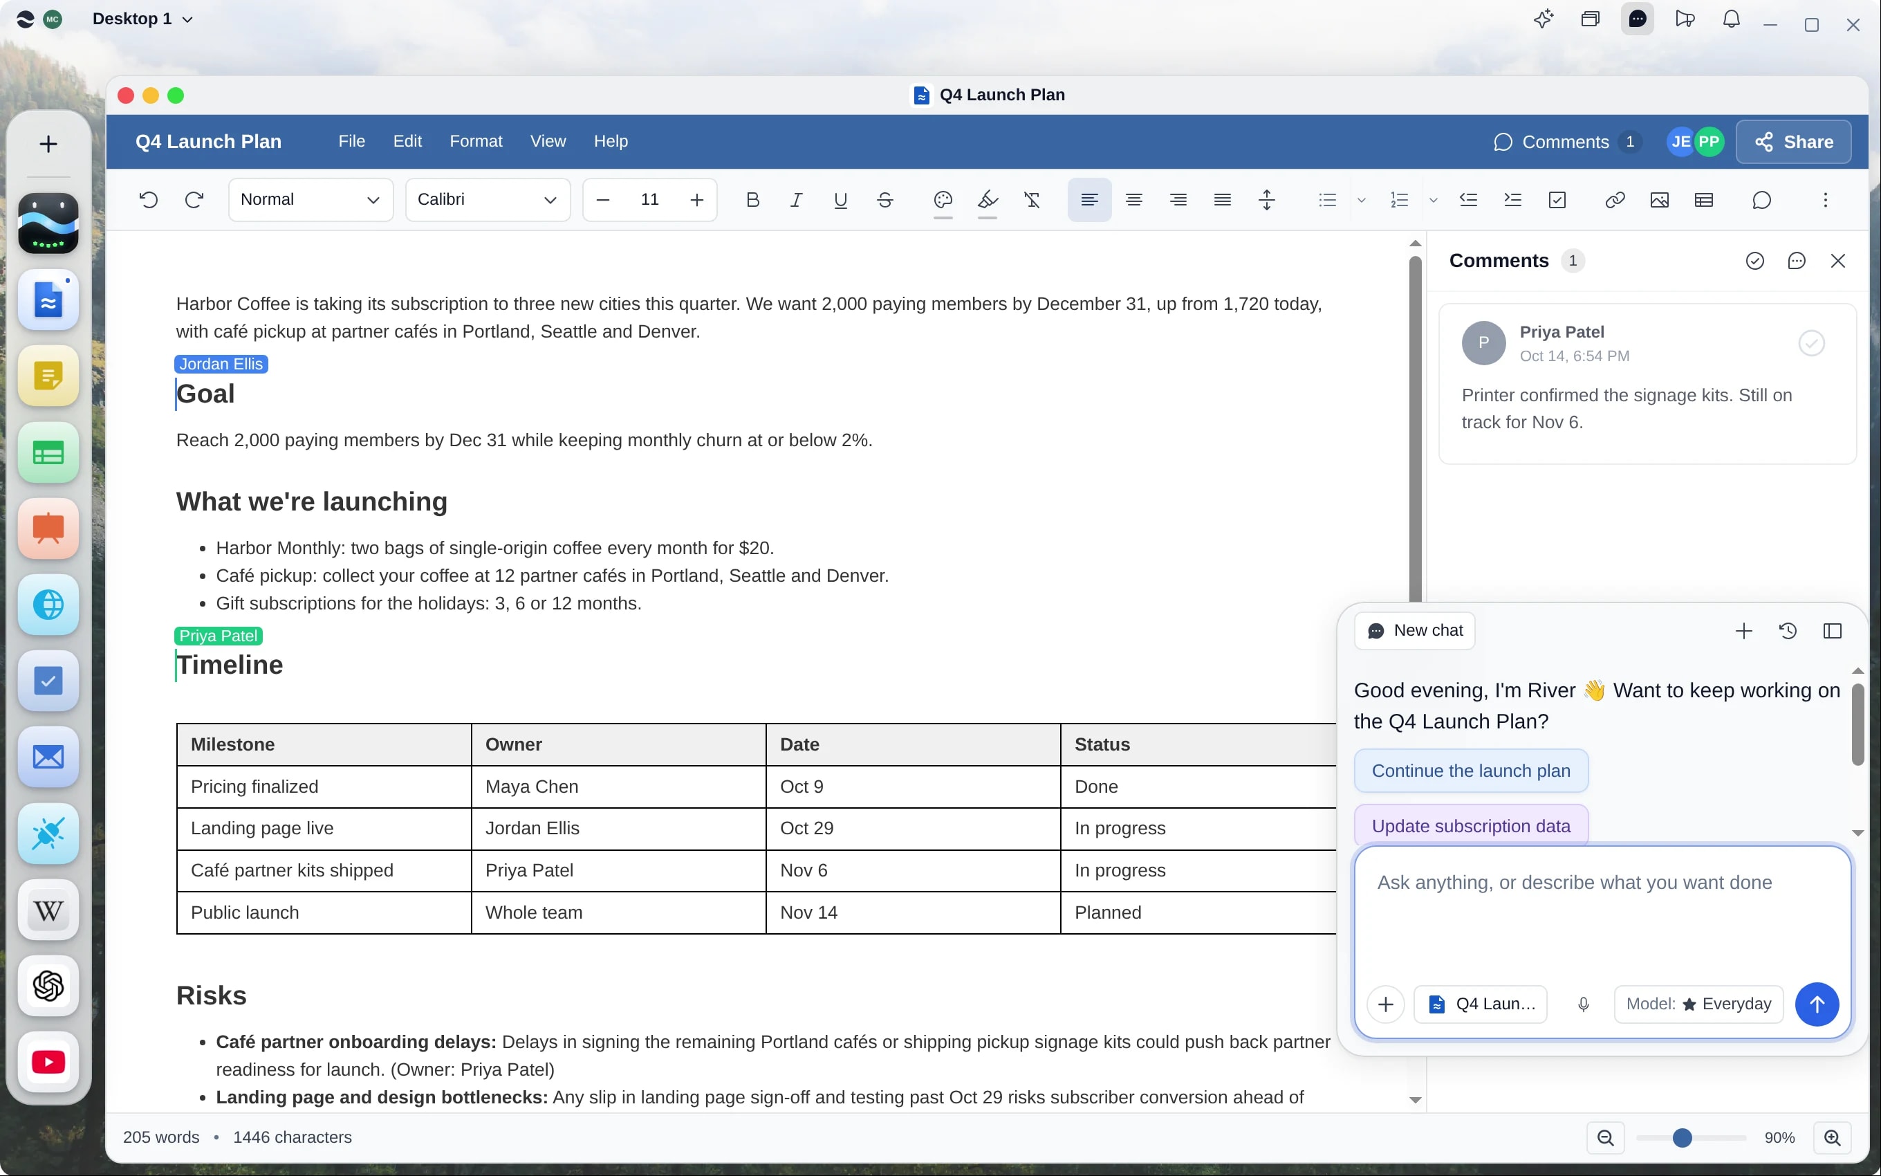Undo the last edit
The image size is (1881, 1176).
click(149, 200)
